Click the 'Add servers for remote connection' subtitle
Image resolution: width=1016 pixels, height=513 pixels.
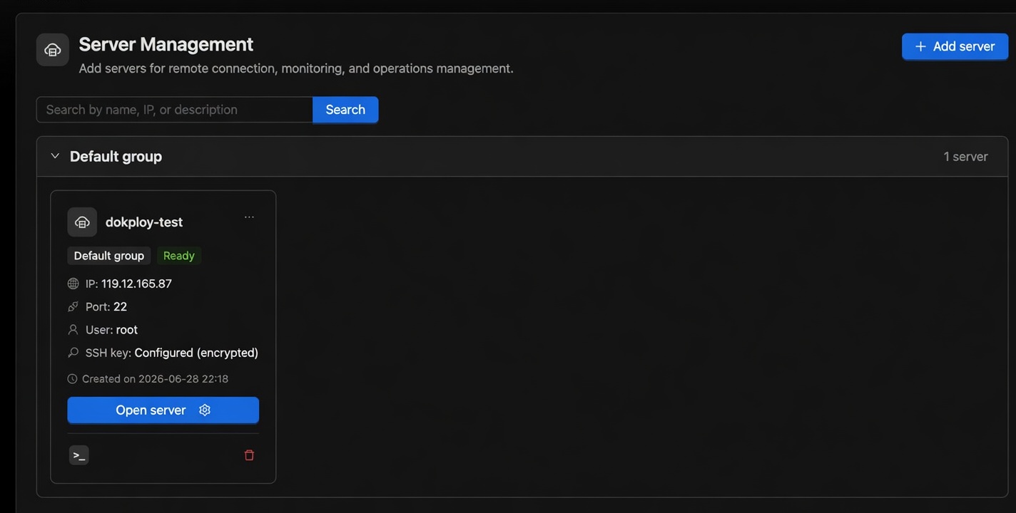pos(296,68)
